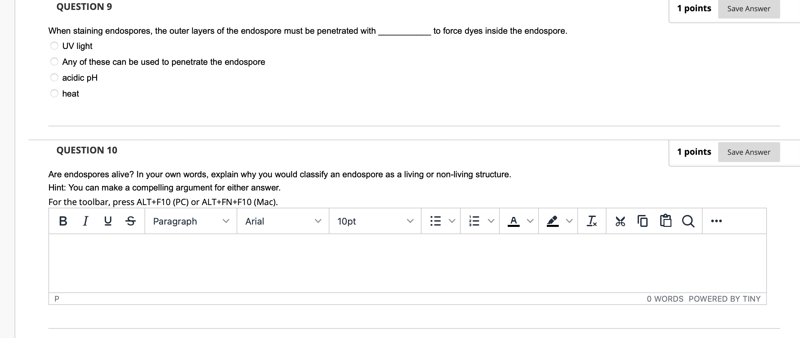
Task: Open find and replace magnifier icon
Action: [x=688, y=221]
